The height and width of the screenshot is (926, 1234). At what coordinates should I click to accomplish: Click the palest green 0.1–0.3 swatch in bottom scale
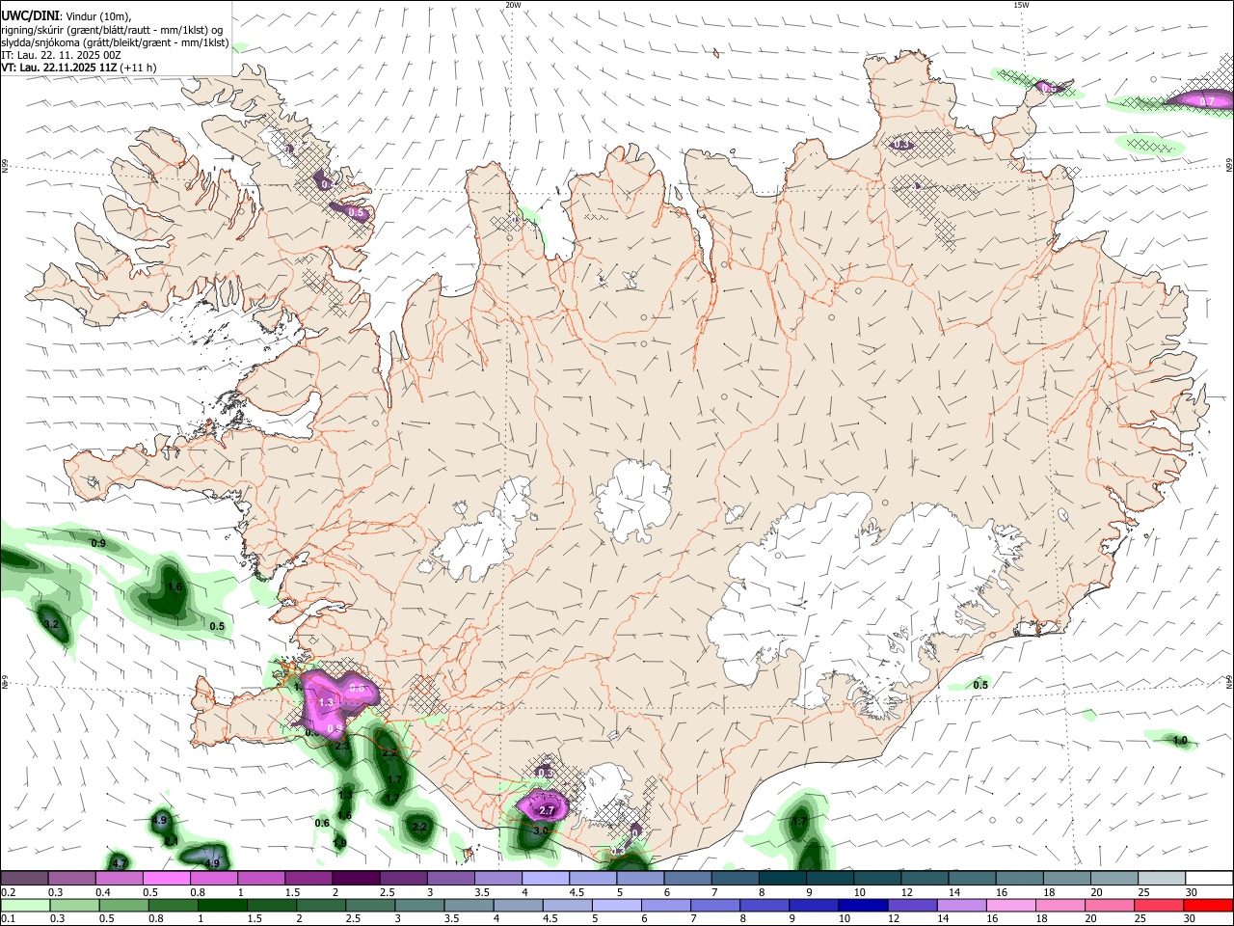(24, 906)
